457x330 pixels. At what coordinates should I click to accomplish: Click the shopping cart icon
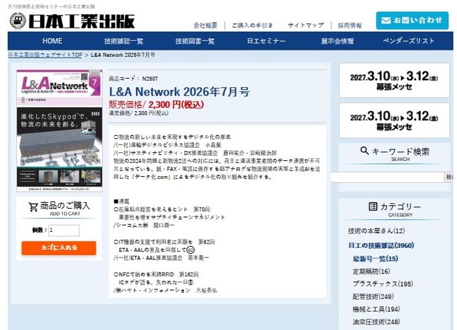point(33,207)
